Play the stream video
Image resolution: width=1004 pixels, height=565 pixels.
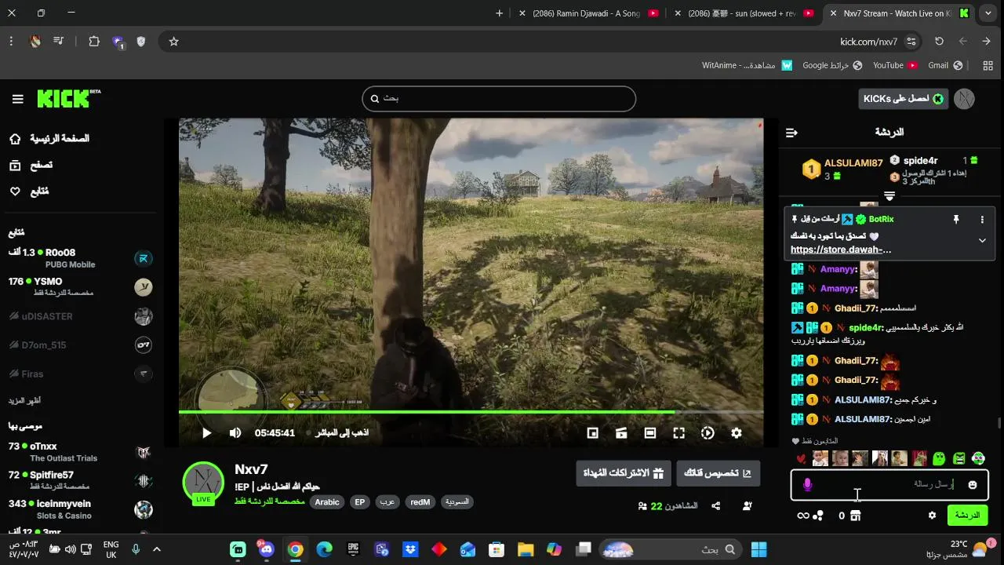click(x=207, y=432)
